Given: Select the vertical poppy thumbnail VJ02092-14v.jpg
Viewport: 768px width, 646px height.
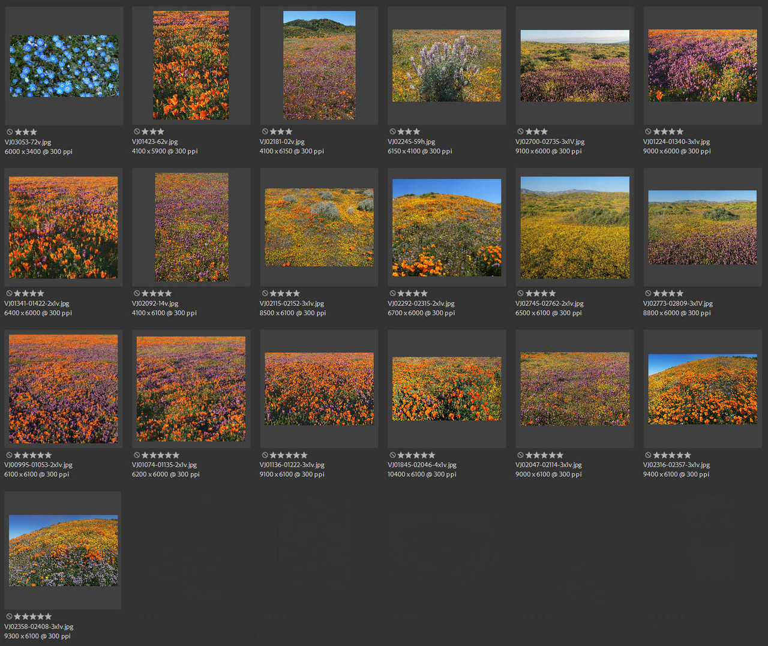Looking at the screenshot, I should click(x=191, y=227).
